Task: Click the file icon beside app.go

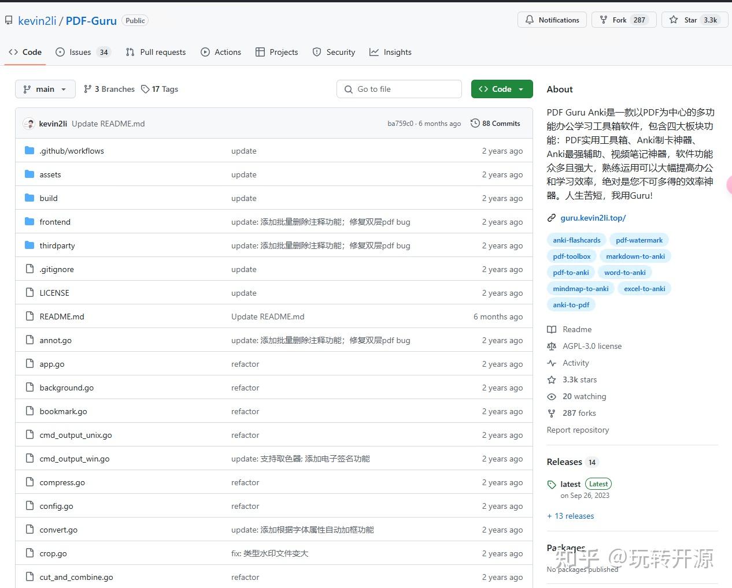Action: tap(30, 364)
